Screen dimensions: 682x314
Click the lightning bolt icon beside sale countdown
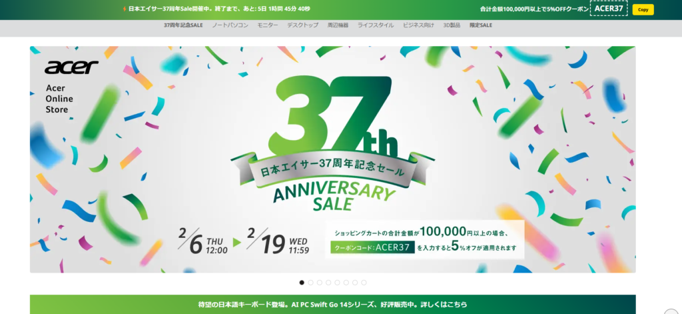click(x=125, y=9)
